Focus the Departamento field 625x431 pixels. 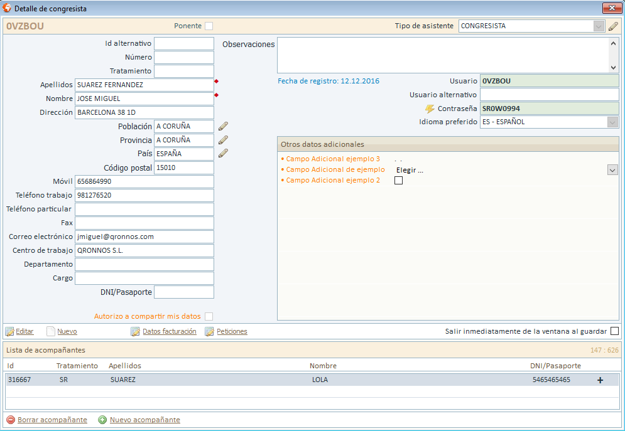pyautogui.click(x=144, y=264)
